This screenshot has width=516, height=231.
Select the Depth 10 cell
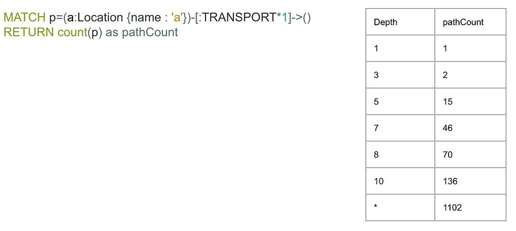[400, 181]
